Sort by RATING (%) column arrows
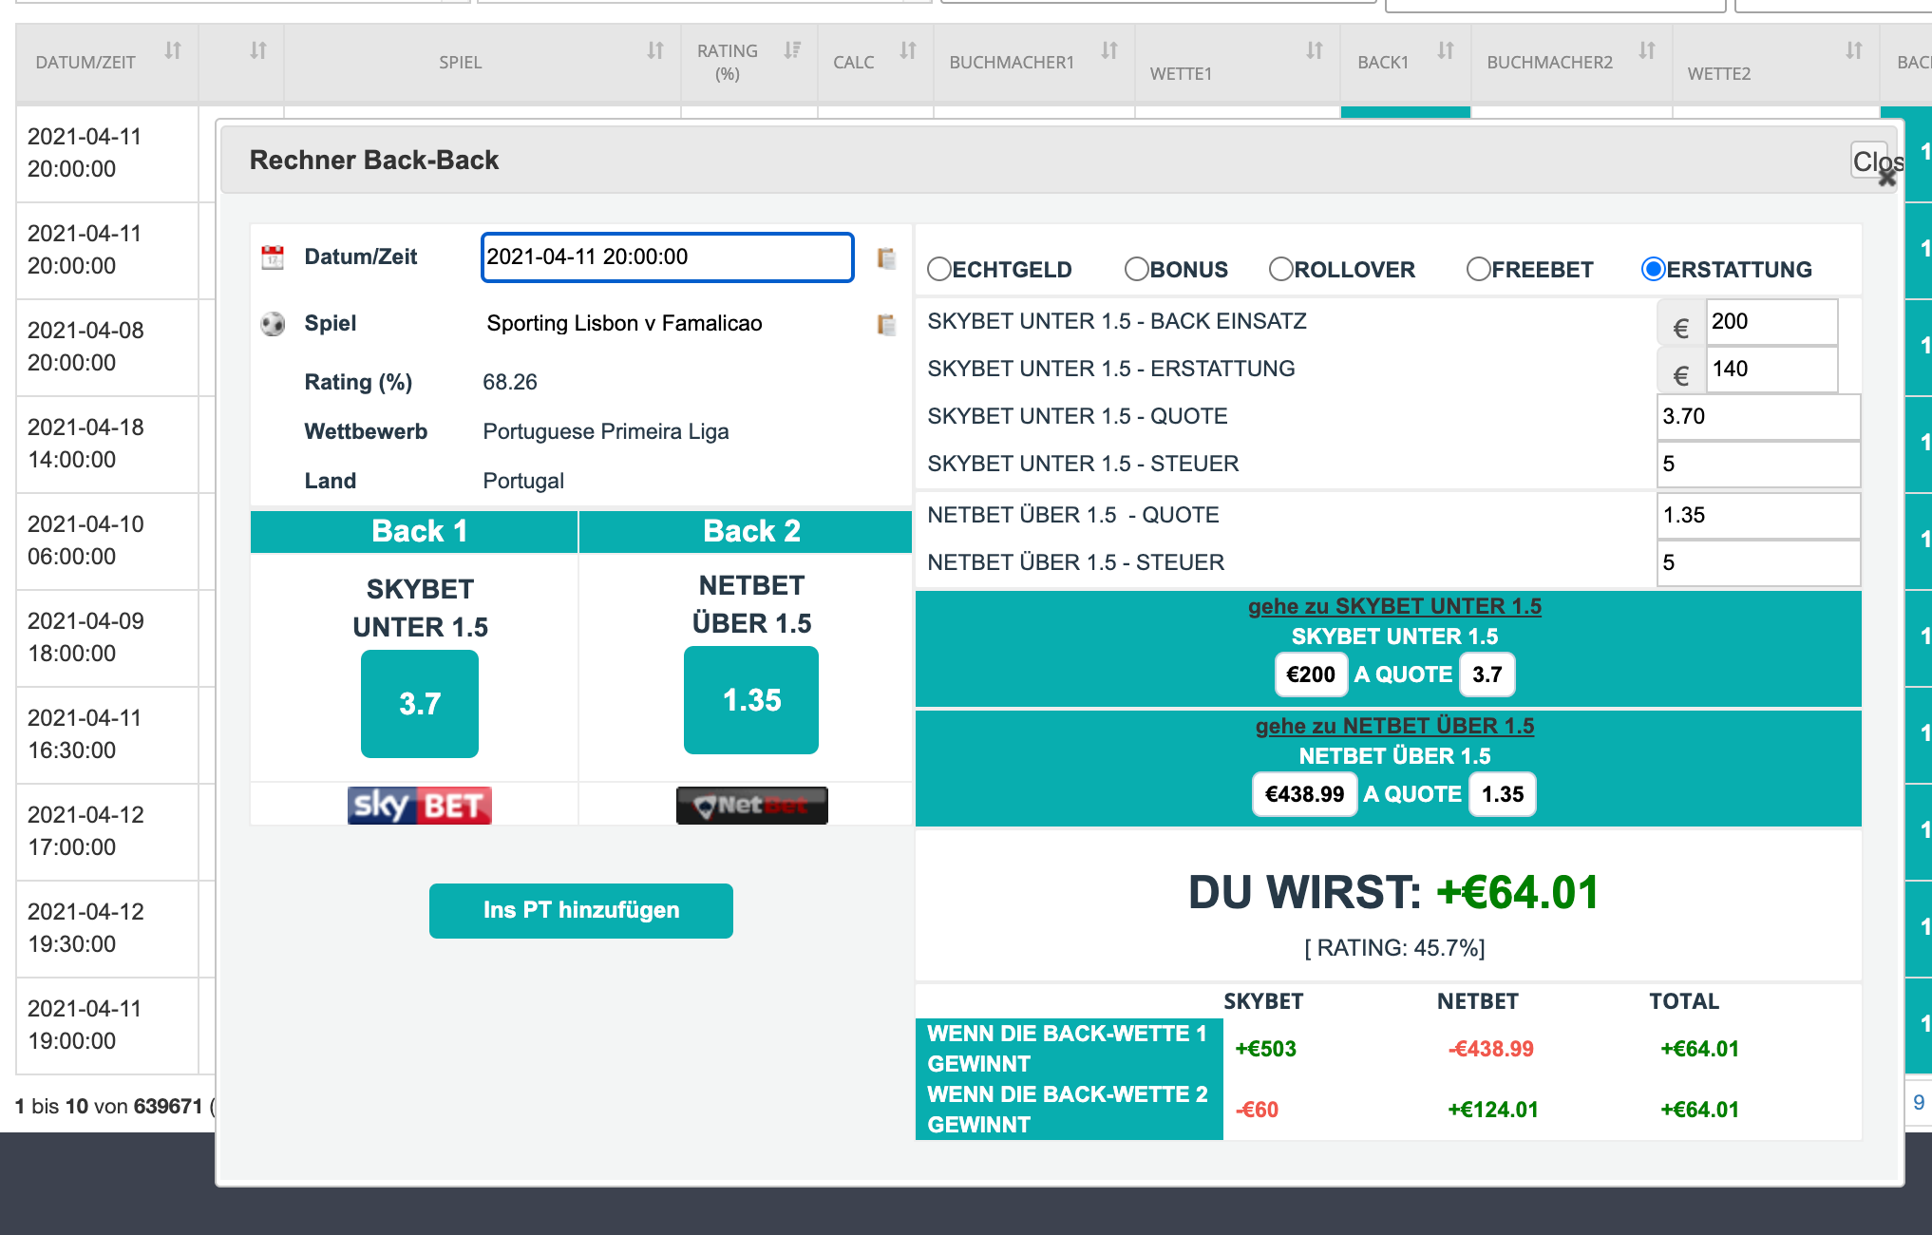 [792, 50]
